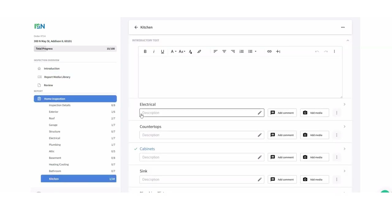Click the Cabinets description field
Image resolution: width=392 pixels, height=220 pixels.
click(202, 157)
